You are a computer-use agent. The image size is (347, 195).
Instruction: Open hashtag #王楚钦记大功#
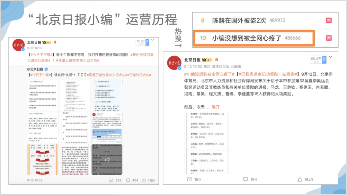pyautogui.click(x=139, y=75)
